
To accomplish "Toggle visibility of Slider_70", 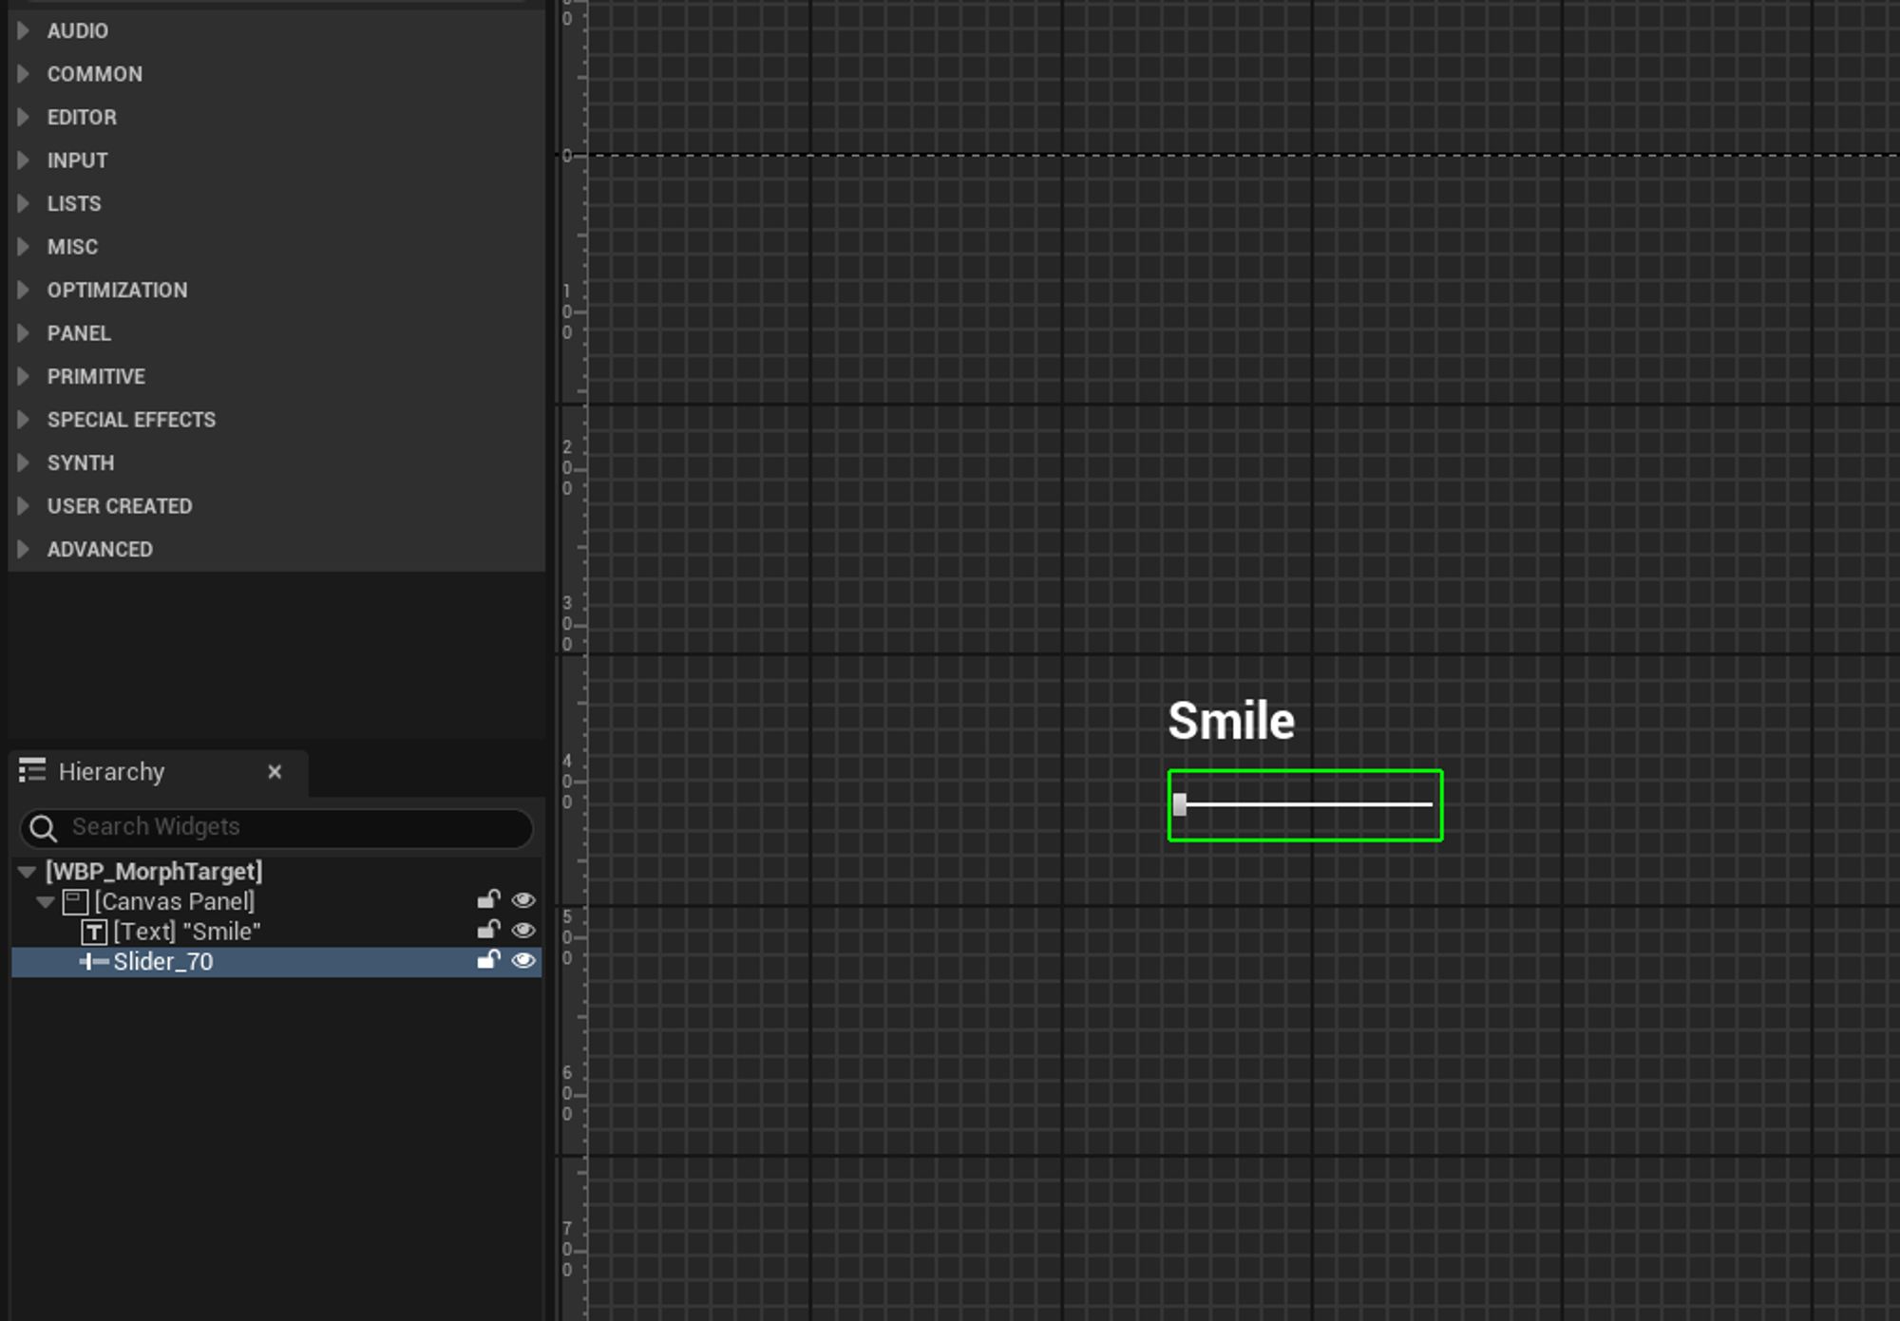I will pos(523,960).
